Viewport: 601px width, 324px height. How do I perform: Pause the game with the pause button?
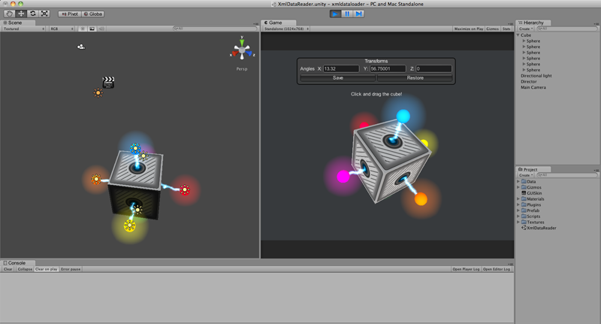347,14
